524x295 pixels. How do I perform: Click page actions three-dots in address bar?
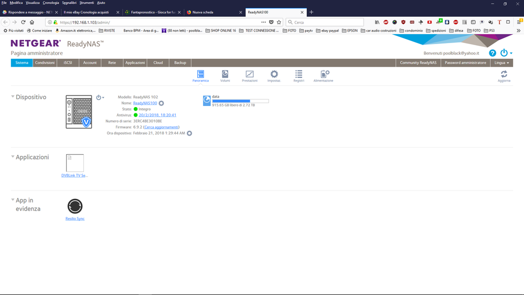tap(263, 22)
